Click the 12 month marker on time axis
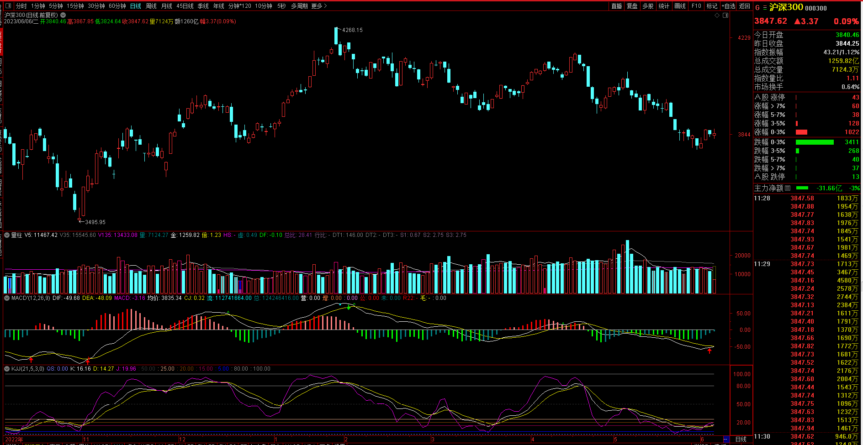The image size is (863, 445). coord(182,440)
